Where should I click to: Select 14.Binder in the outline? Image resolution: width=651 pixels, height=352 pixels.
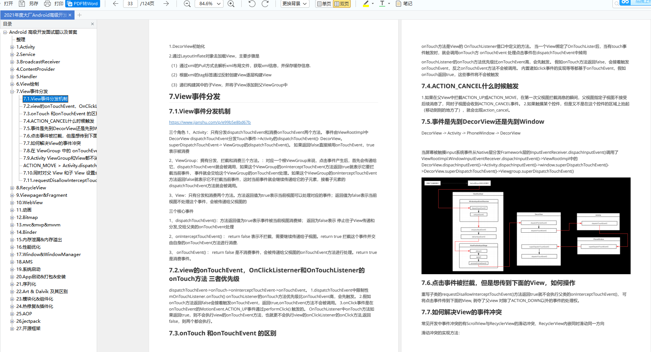pos(26,232)
